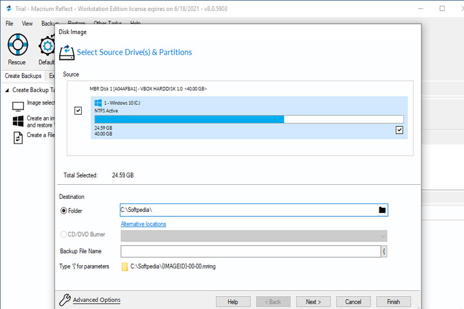Click the Advanced Options wrench icon

(64, 300)
